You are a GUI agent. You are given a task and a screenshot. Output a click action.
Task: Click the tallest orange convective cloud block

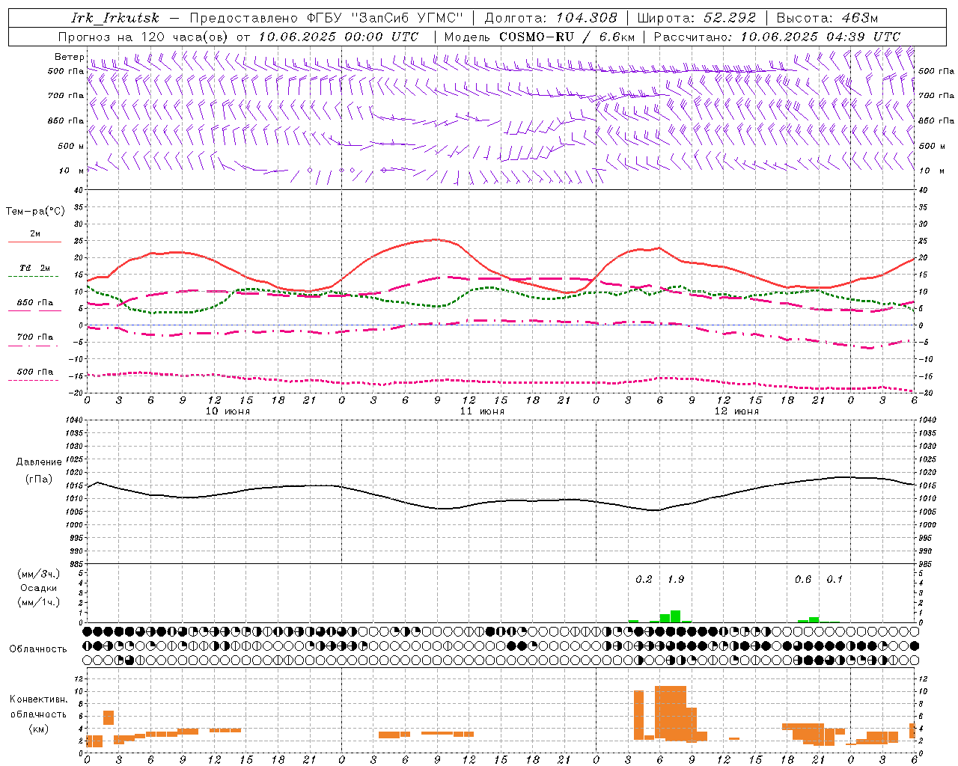tap(670, 712)
